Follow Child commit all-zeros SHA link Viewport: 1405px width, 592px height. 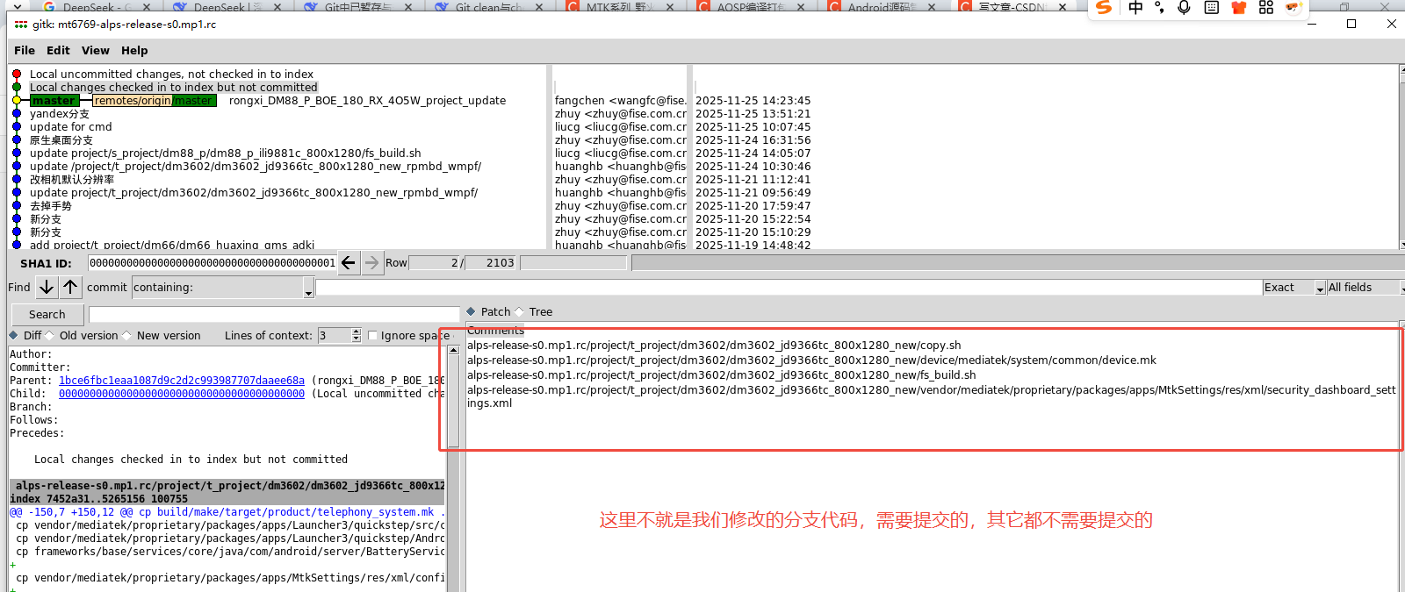(182, 394)
